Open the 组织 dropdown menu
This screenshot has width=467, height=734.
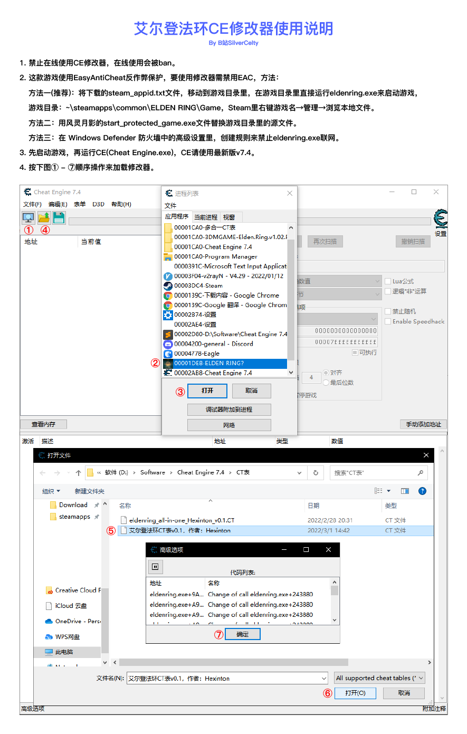51,491
